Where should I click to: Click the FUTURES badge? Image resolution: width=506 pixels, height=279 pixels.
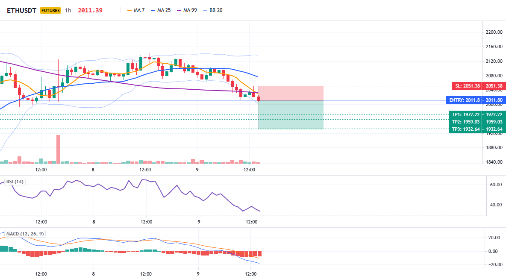coord(50,10)
